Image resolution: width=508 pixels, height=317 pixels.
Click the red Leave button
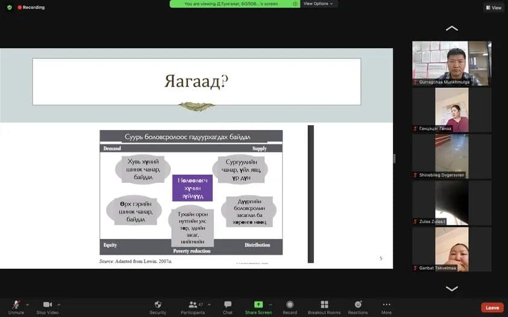(x=492, y=307)
